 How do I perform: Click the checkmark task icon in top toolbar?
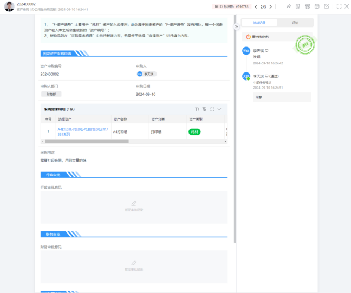pos(326,6)
